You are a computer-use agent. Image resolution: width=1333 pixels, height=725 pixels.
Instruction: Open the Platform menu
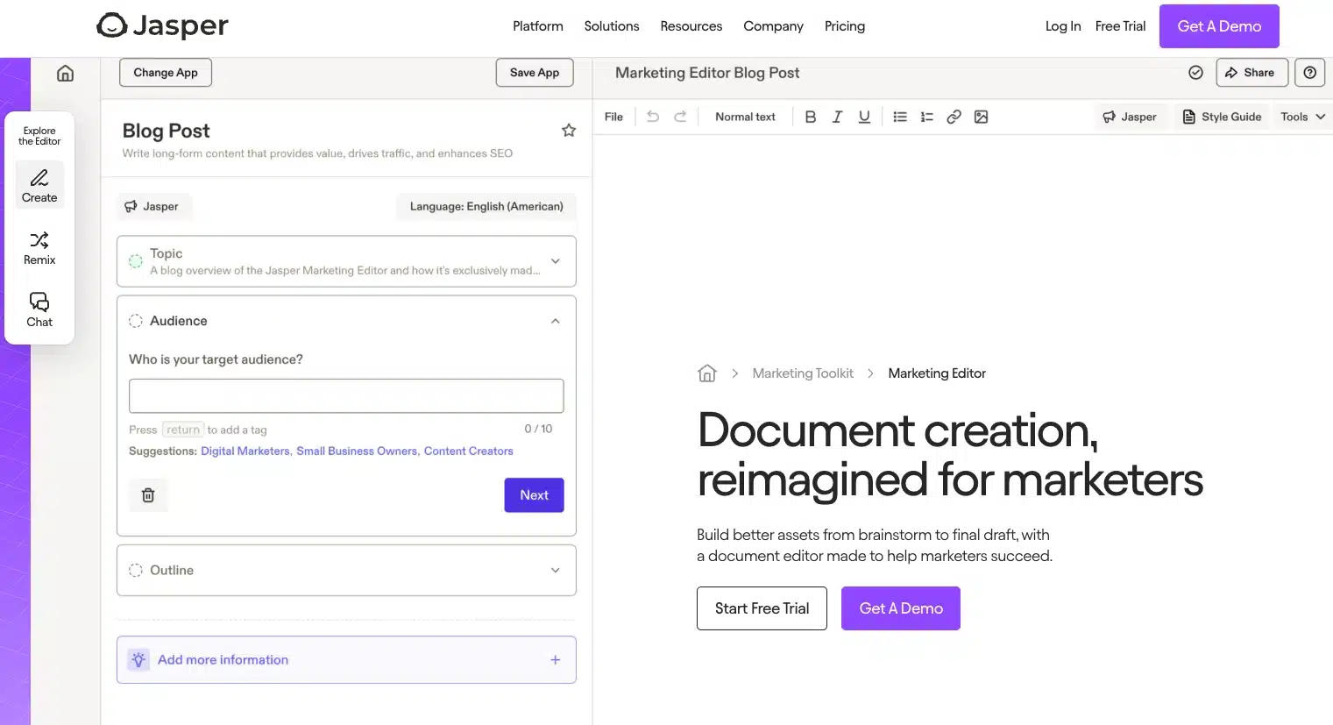[x=538, y=26]
